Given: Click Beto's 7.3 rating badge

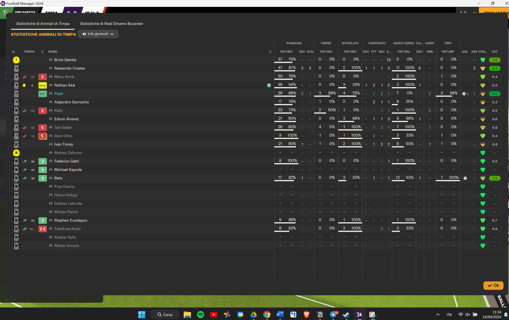Looking at the screenshot, I should click(495, 178).
